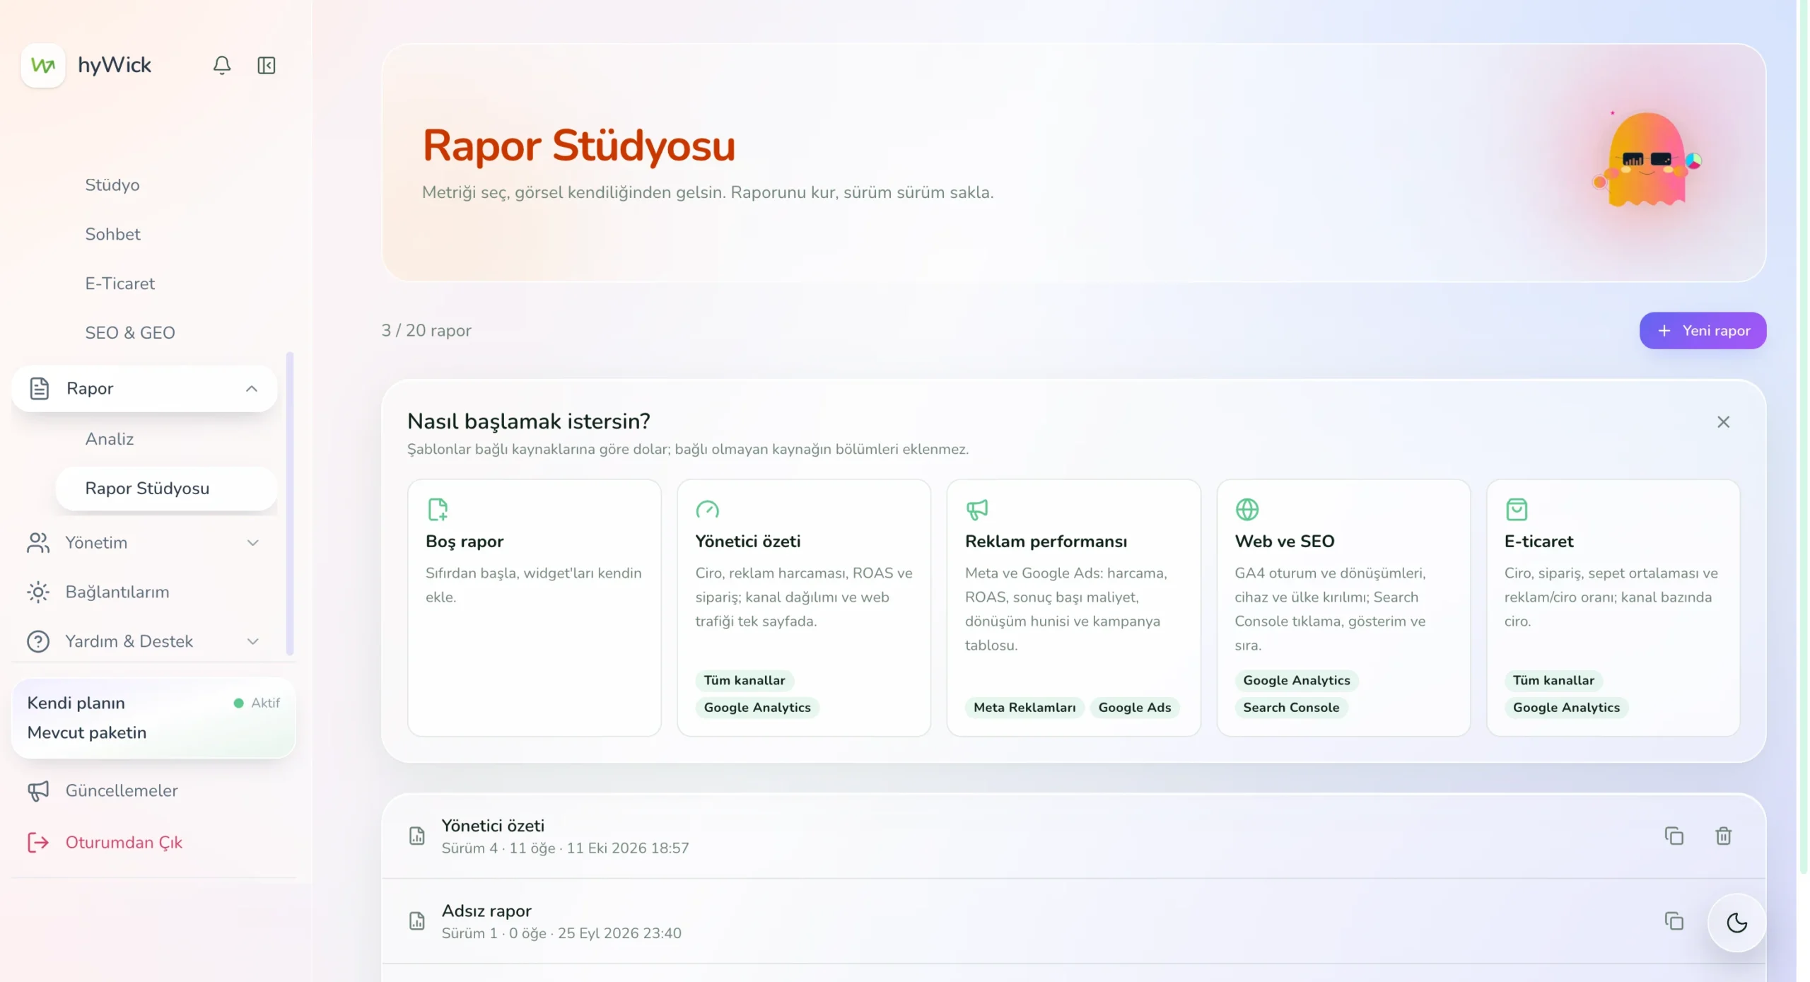Click the Search Console tag
Image resolution: width=1810 pixels, height=982 pixels.
tap(1291, 707)
